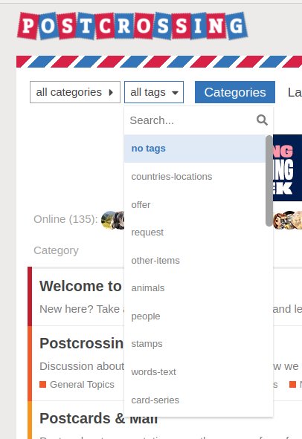Collapse the all tags dropdown

tap(154, 92)
